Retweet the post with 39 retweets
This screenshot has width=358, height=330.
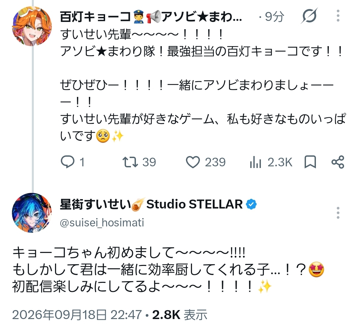[130, 162]
